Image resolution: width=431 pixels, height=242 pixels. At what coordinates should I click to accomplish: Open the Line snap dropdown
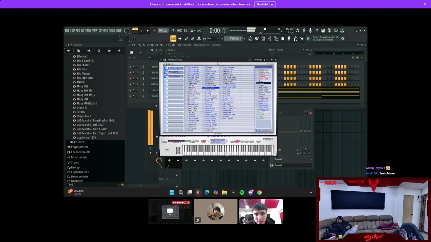[x=212, y=38]
